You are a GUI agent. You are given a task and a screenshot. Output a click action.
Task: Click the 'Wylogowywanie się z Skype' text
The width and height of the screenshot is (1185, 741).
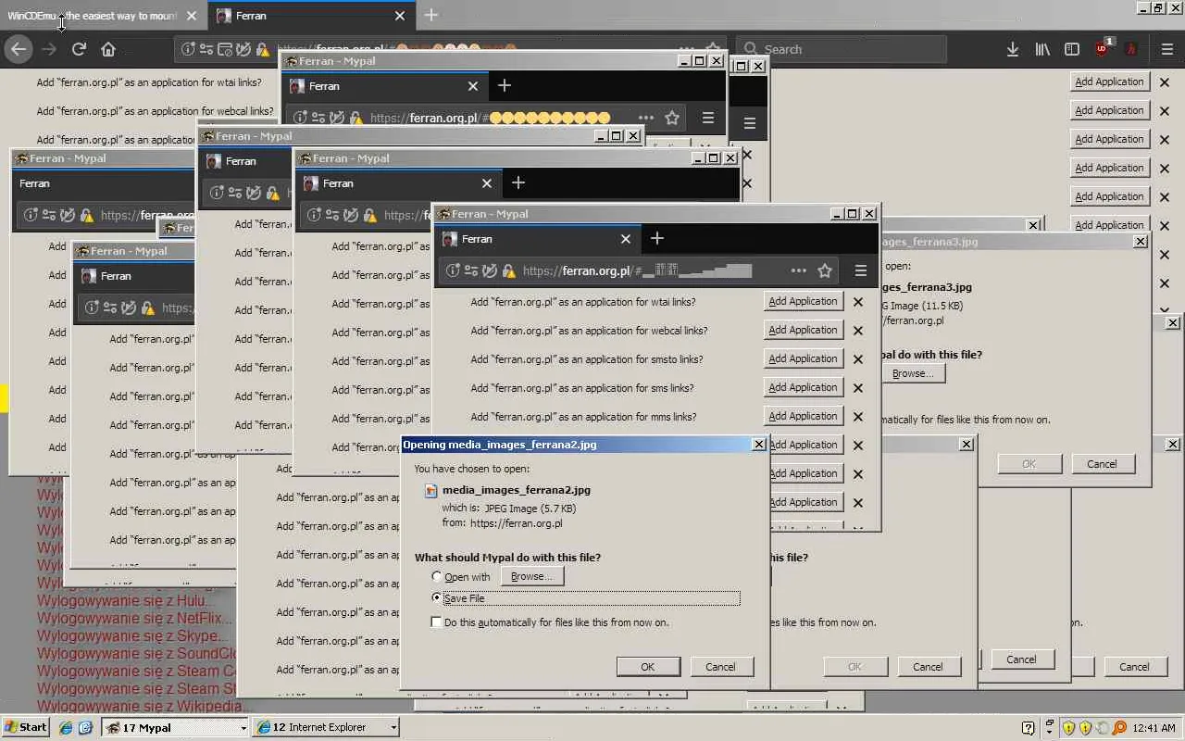[x=132, y=636]
